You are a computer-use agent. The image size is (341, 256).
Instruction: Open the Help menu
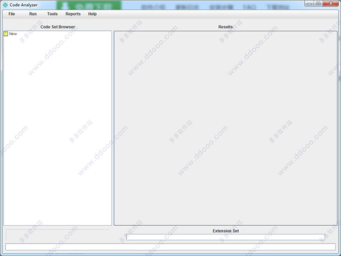pyautogui.click(x=92, y=14)
